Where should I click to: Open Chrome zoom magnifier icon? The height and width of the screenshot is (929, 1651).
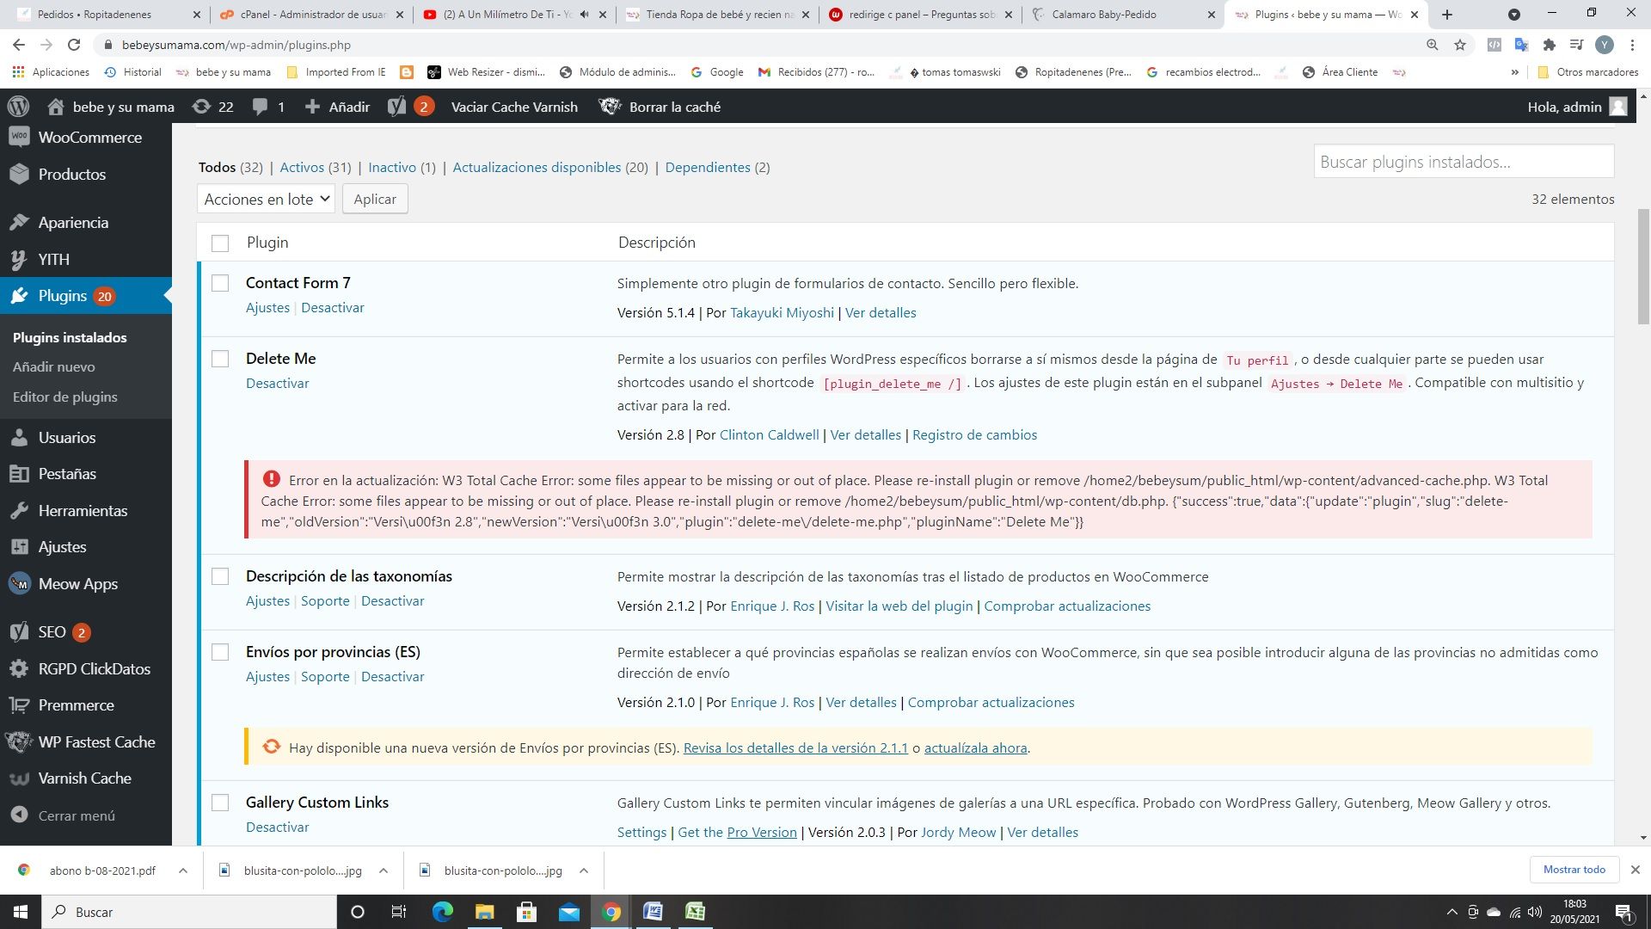[x=1432, y=45]
